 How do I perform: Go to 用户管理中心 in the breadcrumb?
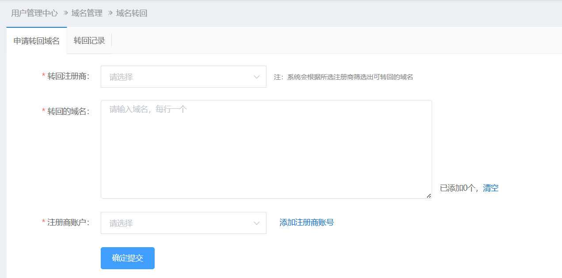point(34,13)
